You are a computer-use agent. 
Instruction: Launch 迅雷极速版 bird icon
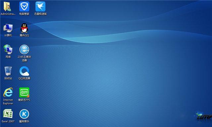(40, 7)
